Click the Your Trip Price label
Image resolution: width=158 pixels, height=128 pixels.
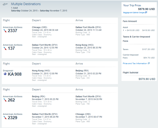[132, 5]
